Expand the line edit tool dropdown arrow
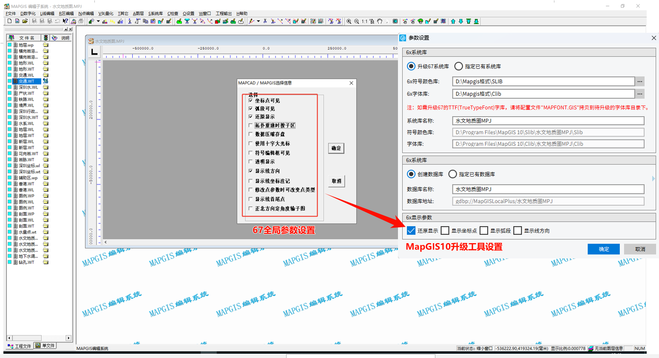Viewport: 659px width, 358px height. click(x=258, y=21)
